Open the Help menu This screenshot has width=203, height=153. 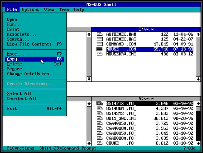click(79, 10)
